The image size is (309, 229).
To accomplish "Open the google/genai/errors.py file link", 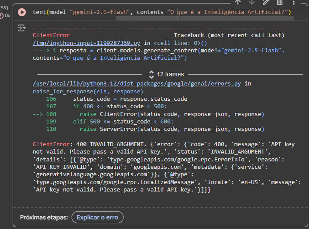I will click(137, 83).
